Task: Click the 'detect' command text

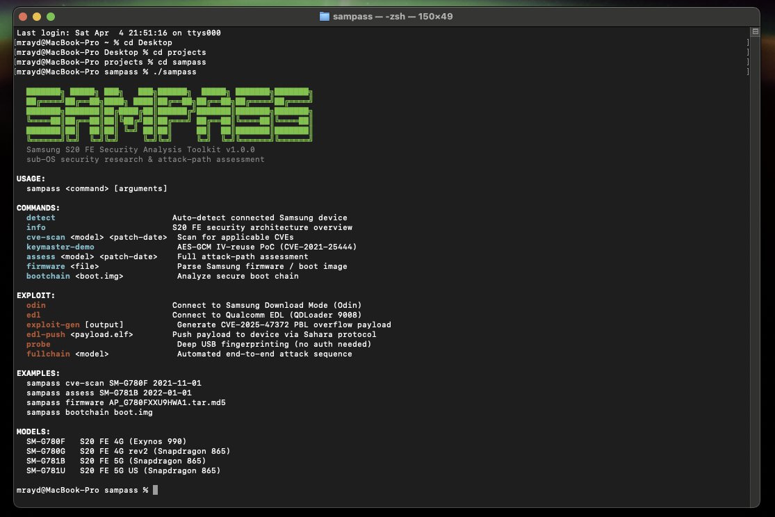Action: pyautogui.click(x=41, y=218)
